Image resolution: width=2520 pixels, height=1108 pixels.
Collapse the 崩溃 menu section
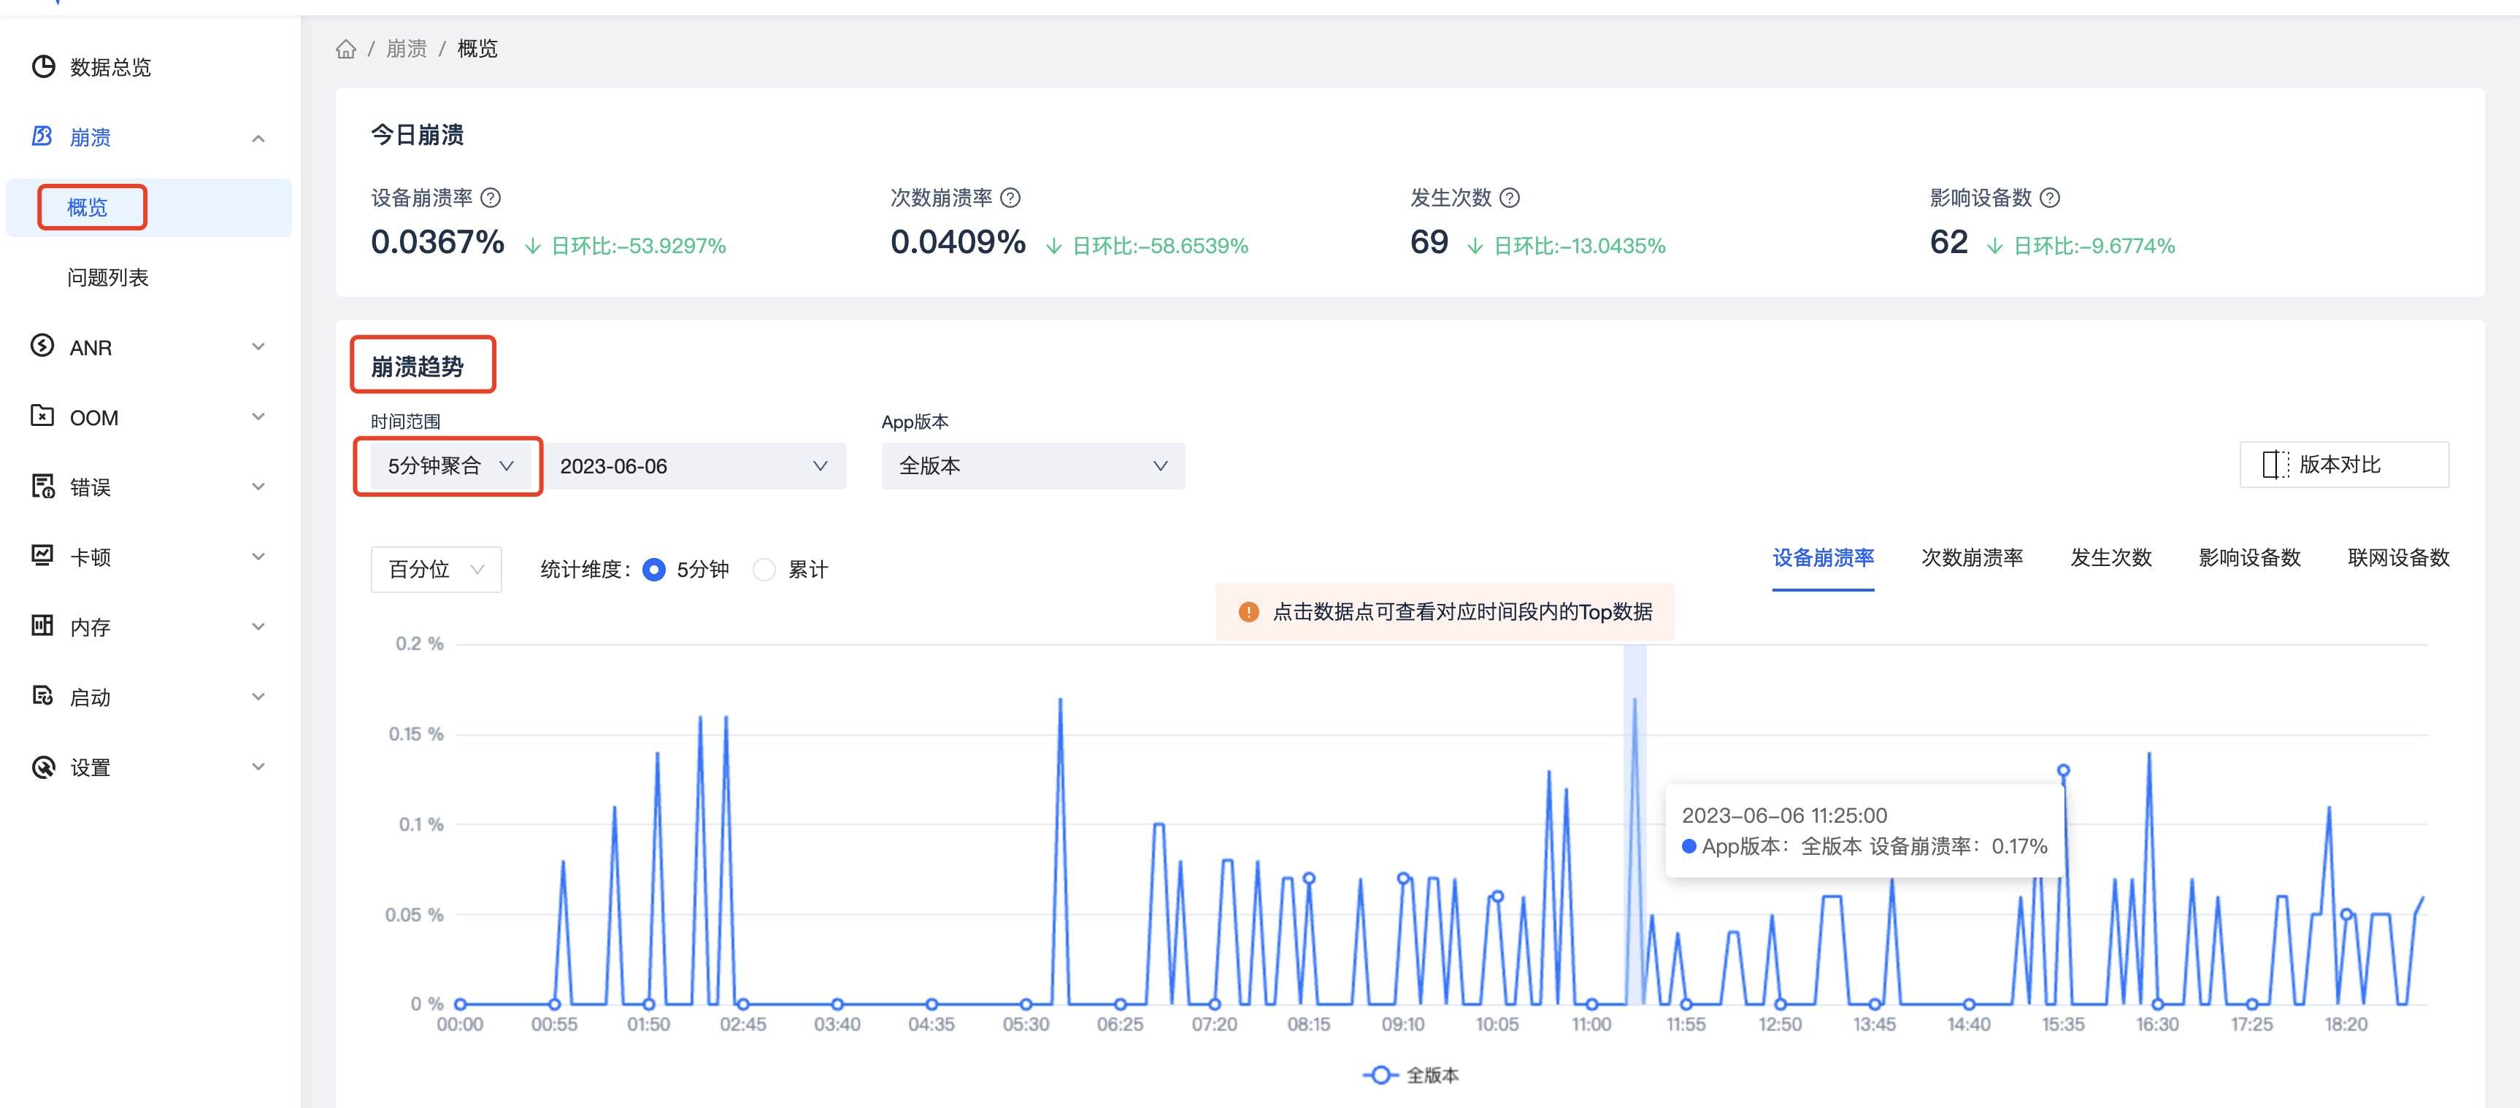[258, 138]
